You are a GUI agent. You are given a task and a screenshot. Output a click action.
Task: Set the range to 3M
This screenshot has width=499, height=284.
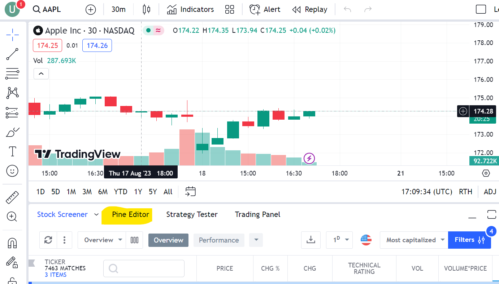click(x=87, y=192)
